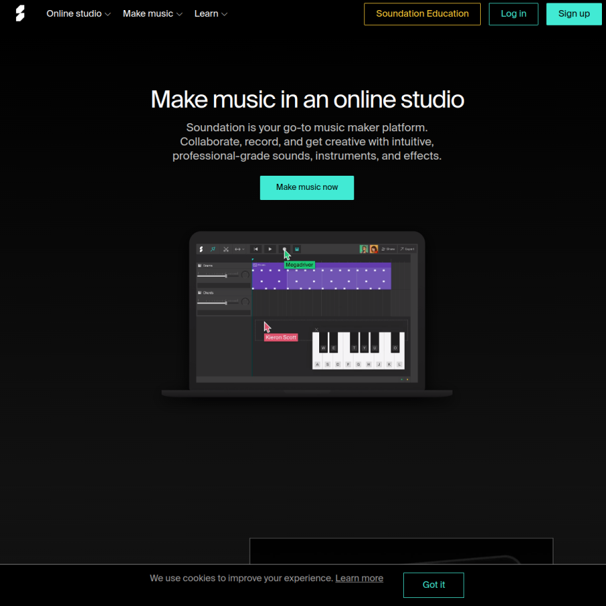Expand the Learn menu
Screen dimensions: 606x606
[x=211, y=13]
